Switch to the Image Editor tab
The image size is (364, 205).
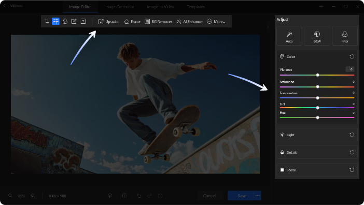coord(80,7)
